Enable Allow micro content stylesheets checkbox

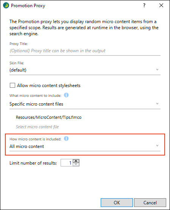(12, 85)
